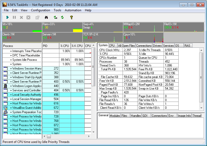Open the Tools menu
Image resolution: width=207 pixels, height=146 pixels.
point(57,10)
